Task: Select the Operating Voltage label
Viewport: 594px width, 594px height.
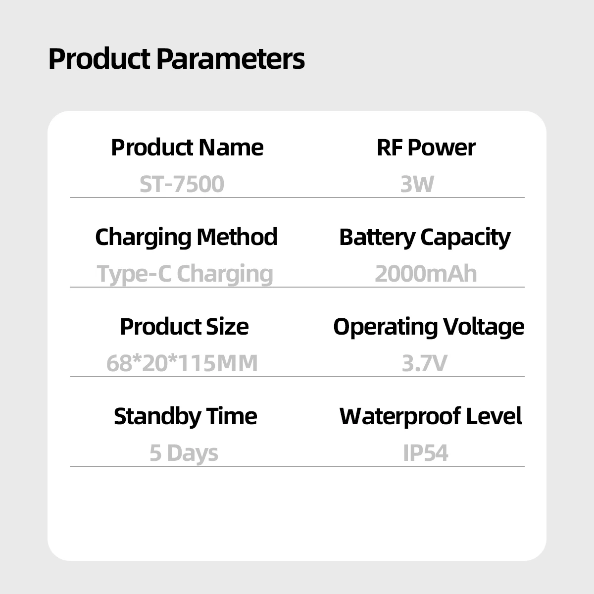Action: pyautogui.click(x=429, y=327)
